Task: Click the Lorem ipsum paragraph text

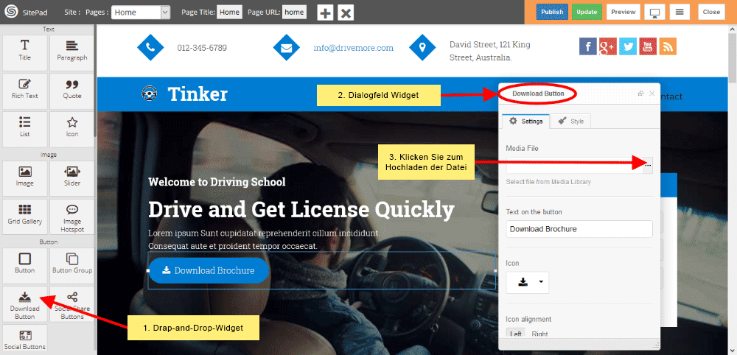Action: point(263,239)
